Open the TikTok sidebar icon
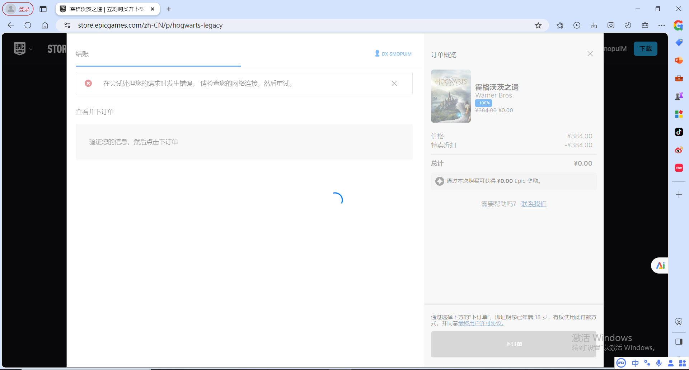 679,132
